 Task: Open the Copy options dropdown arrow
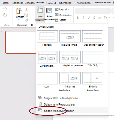coord(30,15)
